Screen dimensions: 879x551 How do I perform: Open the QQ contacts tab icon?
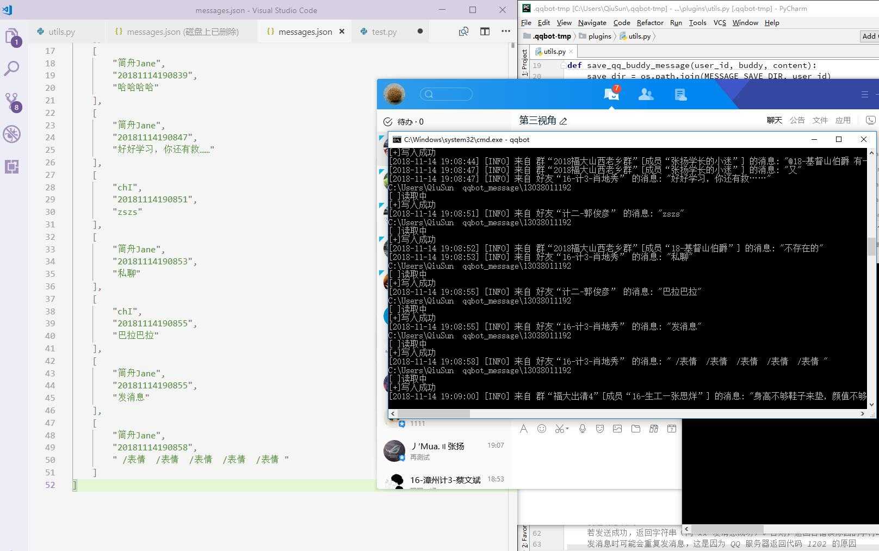pos(646,94)
